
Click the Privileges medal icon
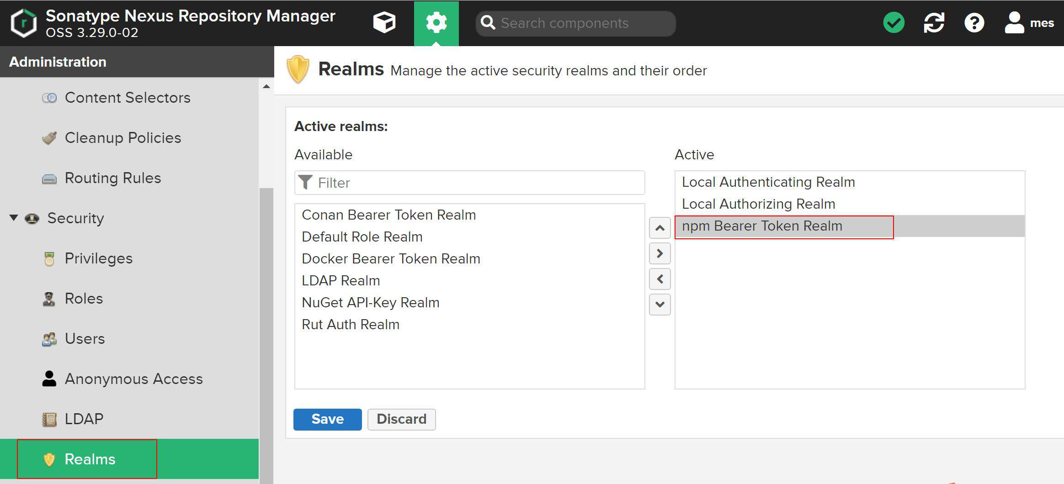pyautogui.click(x=49, y=259)
